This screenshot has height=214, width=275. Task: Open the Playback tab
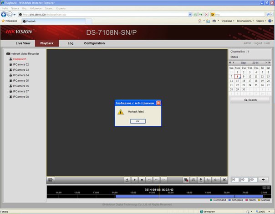47,43
